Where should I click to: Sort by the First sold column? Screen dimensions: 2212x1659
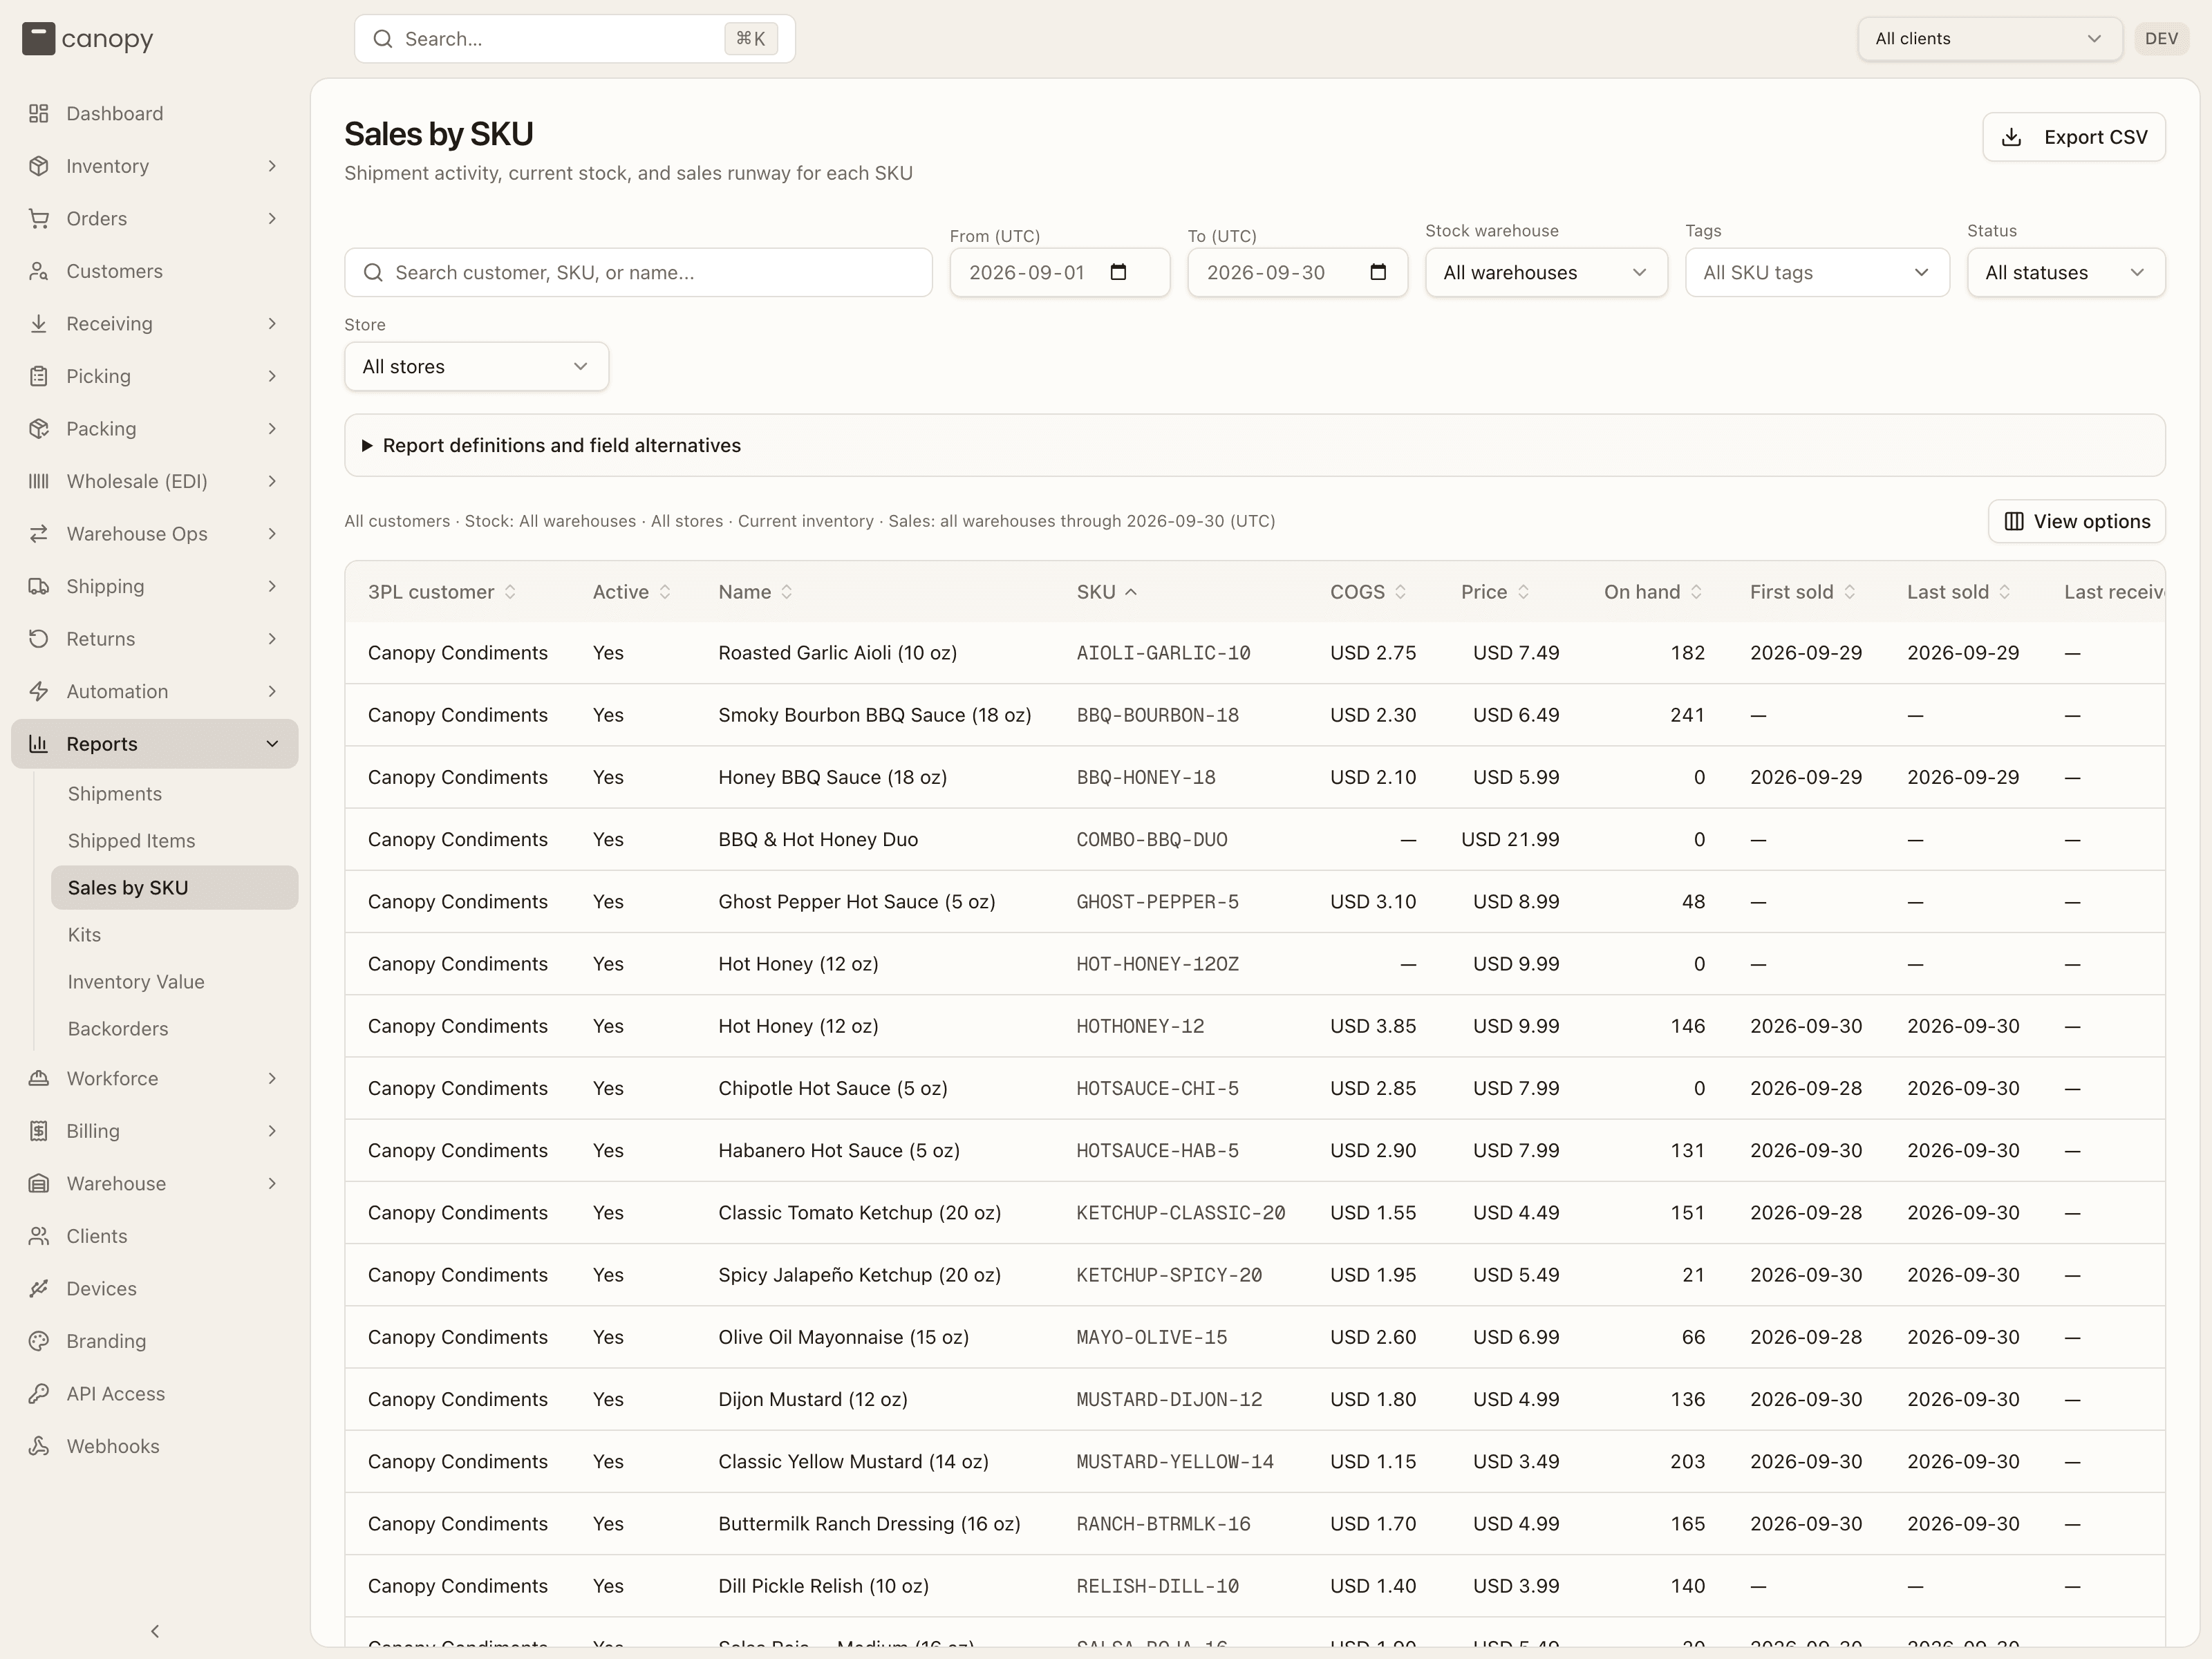1803,592
